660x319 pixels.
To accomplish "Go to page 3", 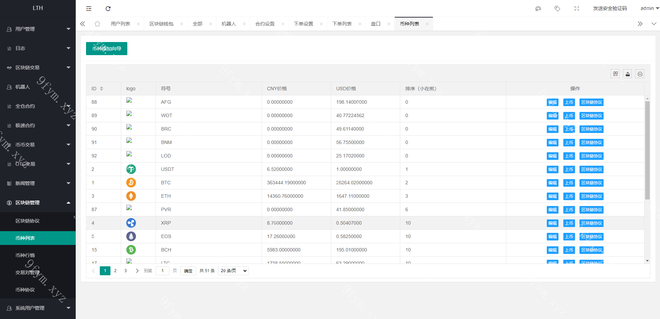I will pyautogui.click(x=126, y=271).
